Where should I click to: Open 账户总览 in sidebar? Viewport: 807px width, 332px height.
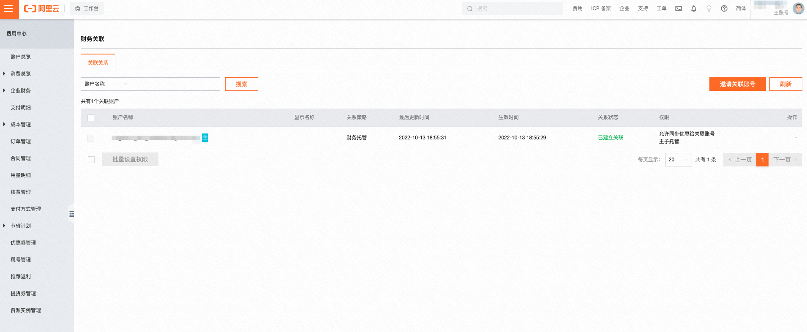tap(21, 57)
